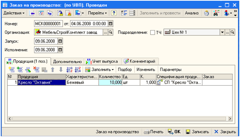Expand the toolbar overflow chevron
Screen dimensions: 240x137
coord(235,13)
